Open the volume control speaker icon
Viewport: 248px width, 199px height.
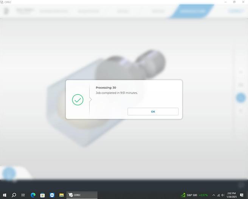click(223, 195)
